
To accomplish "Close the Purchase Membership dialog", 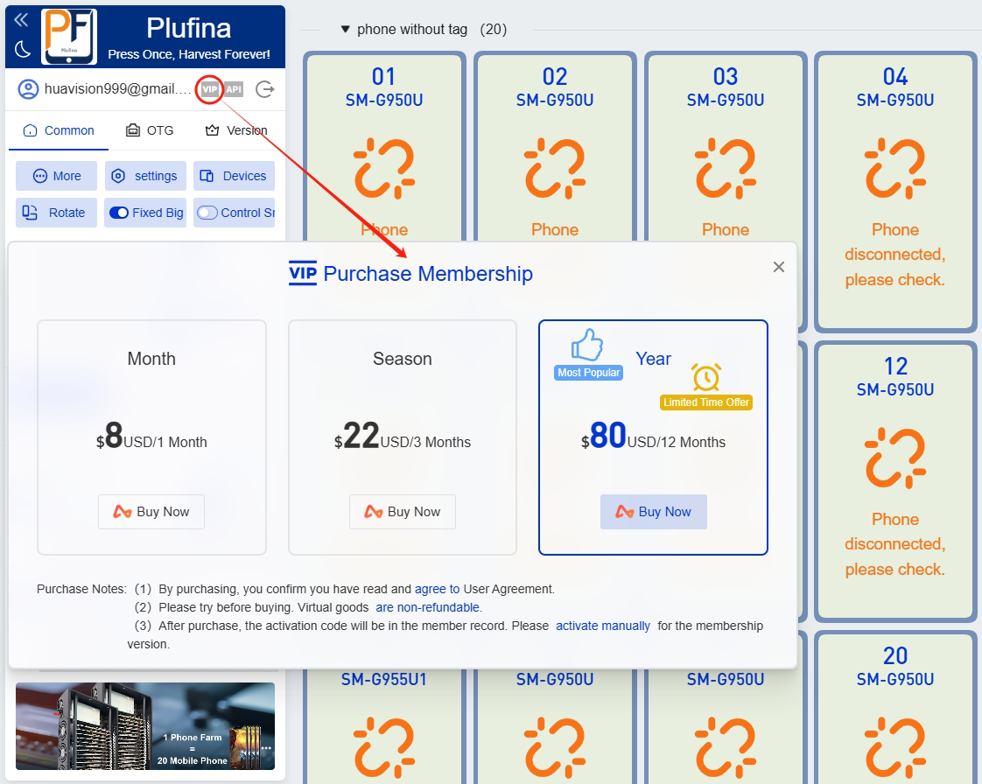I will point(778,268).
